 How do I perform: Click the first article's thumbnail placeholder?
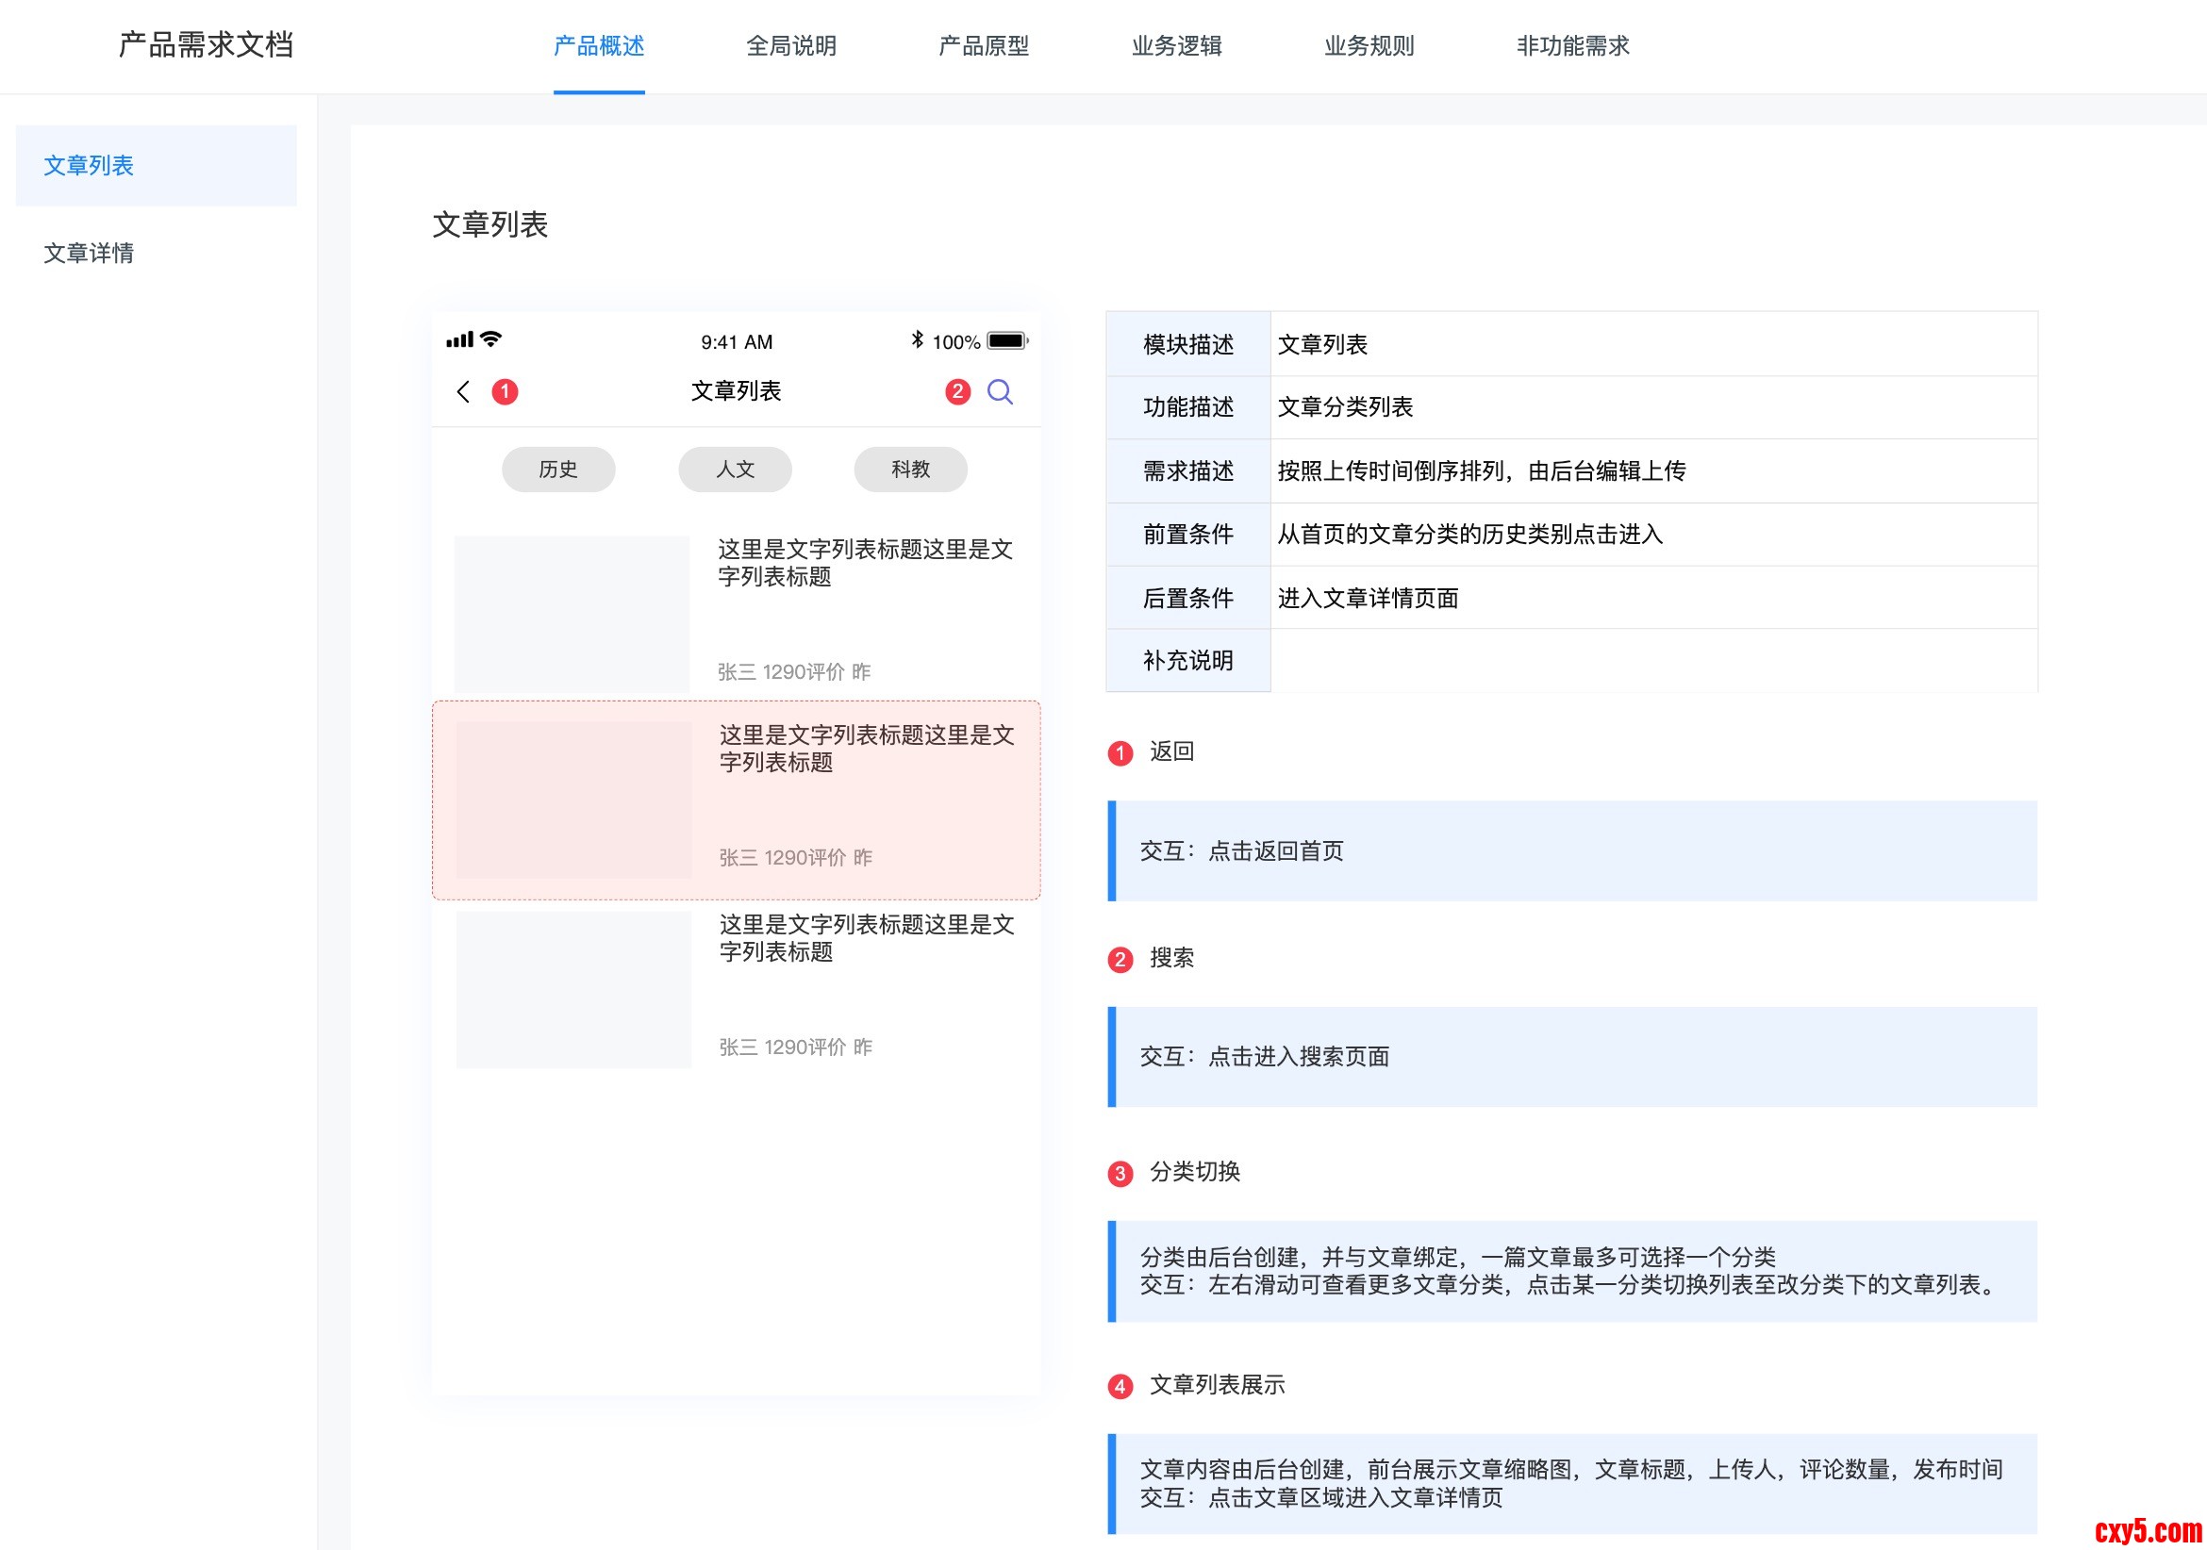(572, 613)
